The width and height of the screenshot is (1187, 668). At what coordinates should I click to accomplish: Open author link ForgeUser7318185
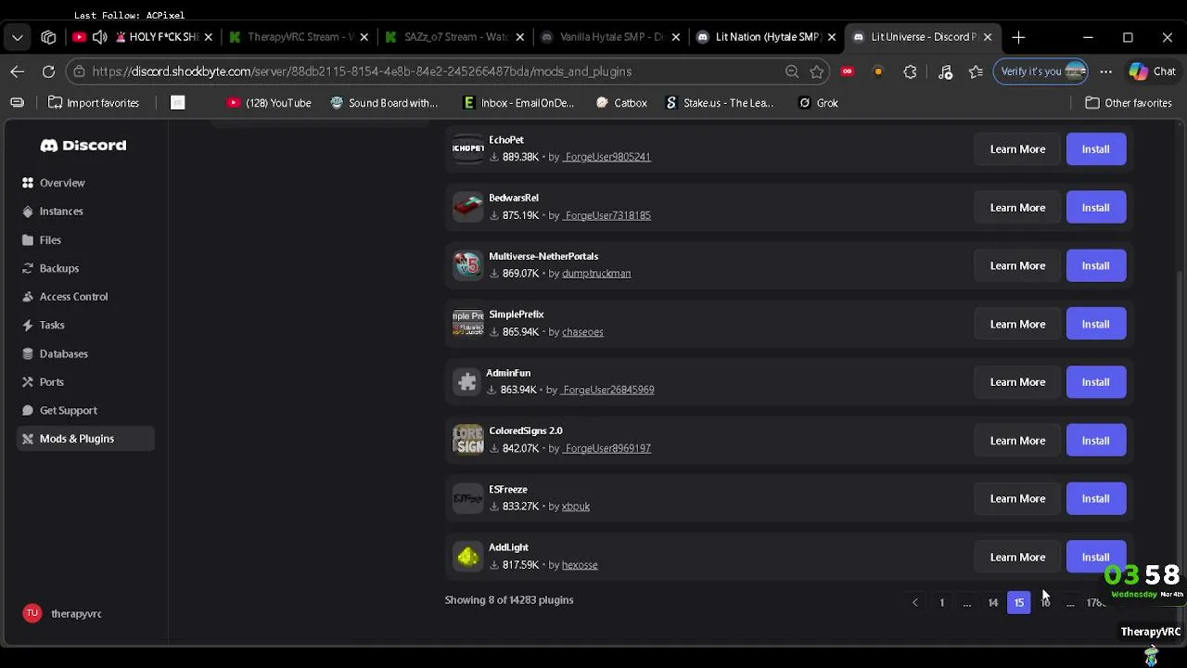tap(606, 215)
